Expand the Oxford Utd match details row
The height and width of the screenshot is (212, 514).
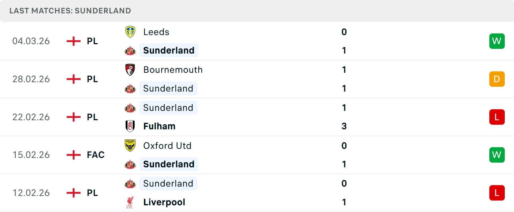(257, 155)
